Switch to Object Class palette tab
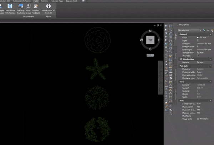Image resolution: width=214 pixels, height=145 pixels. (x=175, y=94)
